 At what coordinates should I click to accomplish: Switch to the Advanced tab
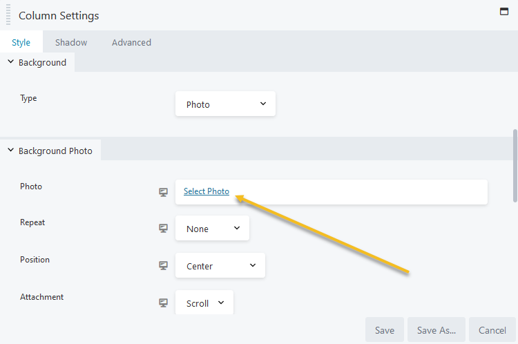131,42
